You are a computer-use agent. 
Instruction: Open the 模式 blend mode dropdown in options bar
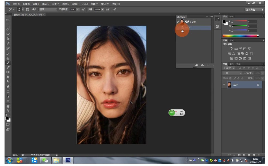click(48, 10)
